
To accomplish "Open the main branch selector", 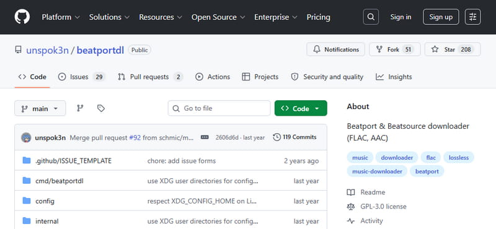I will click(40, 108).
